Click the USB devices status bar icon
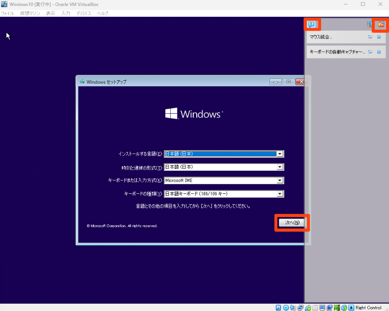The height and width of the screenshot is (311, 389). 308,308
